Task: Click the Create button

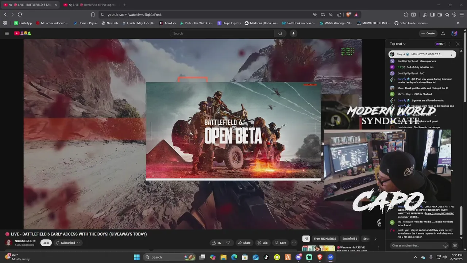Action: click(x=428, y=33)
